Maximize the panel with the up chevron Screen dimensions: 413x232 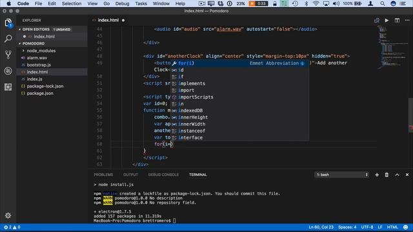(397, 175)
